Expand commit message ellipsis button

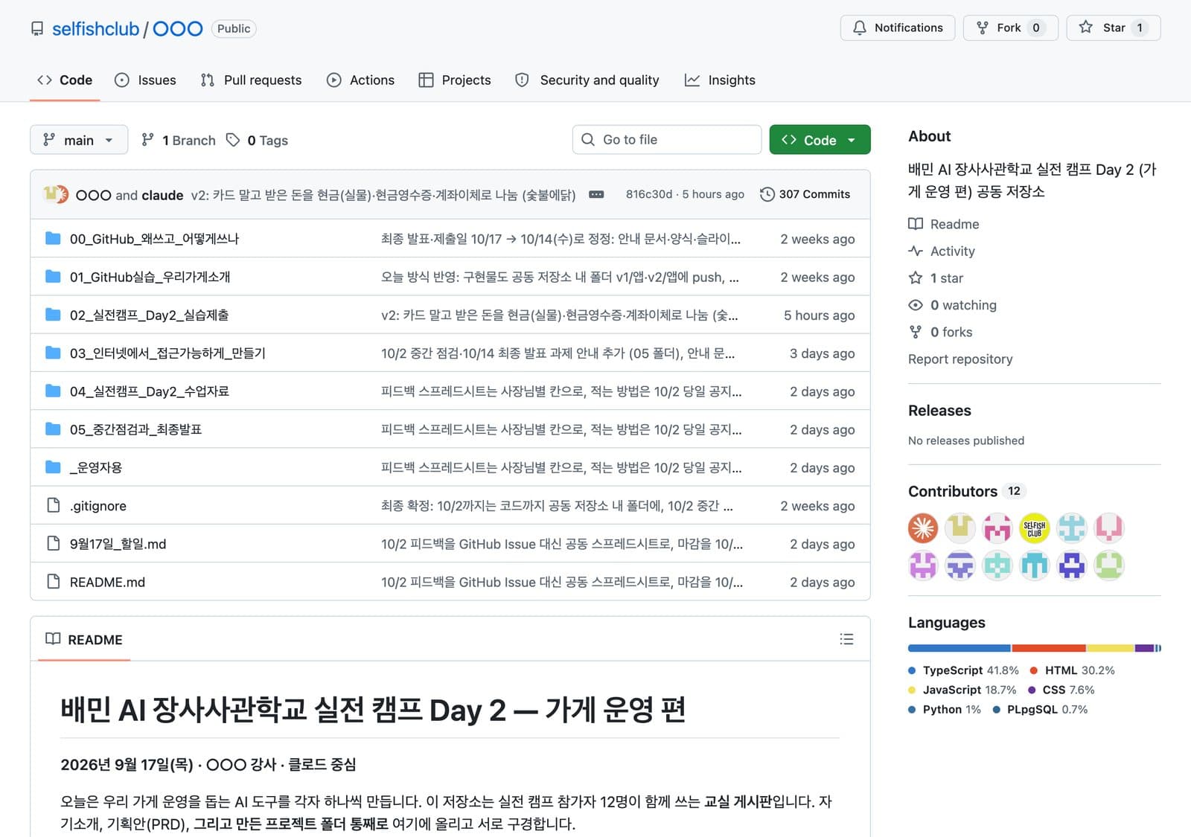[x=596, y=194]
